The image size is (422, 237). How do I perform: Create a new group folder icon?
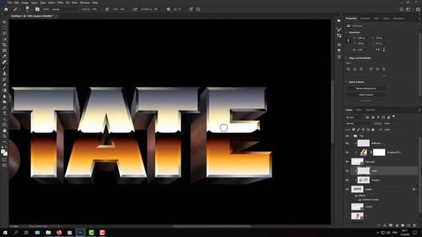[x=403, y=225]
